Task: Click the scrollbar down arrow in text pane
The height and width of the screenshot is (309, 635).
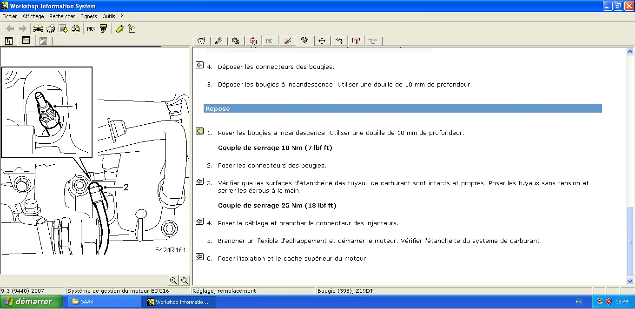Action: point(630,281)
